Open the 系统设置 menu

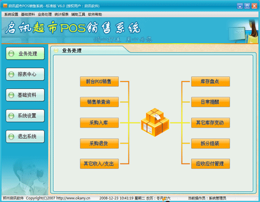tap(11, 15)
